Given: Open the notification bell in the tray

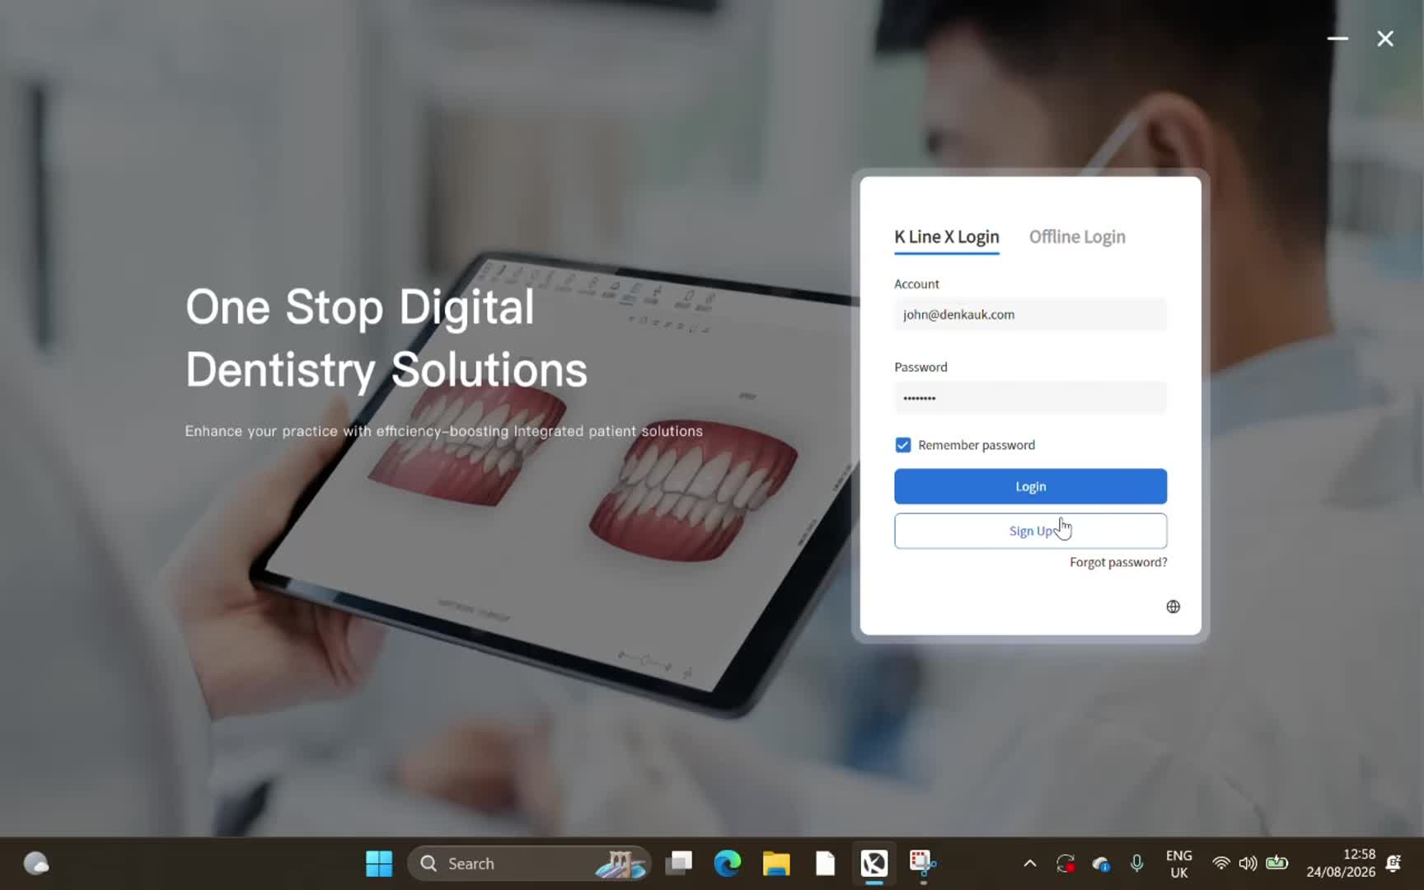Looking at the screenshot, I should tap(1394, 864).
